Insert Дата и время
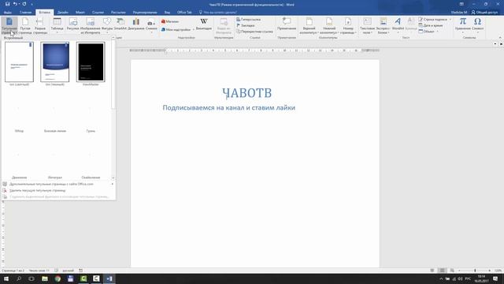The image size is (504, 284). coord(431,25)
